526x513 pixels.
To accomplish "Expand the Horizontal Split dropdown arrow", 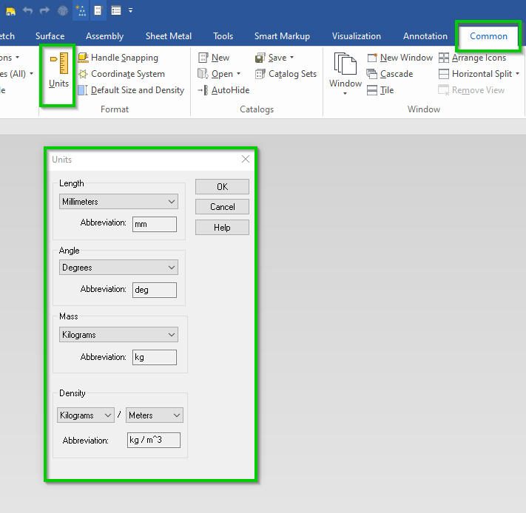I will pos(517,74).
